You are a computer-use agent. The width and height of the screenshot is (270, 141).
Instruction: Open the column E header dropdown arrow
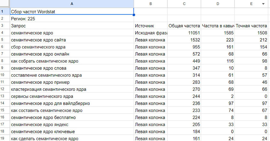click(x=263, y=4)
